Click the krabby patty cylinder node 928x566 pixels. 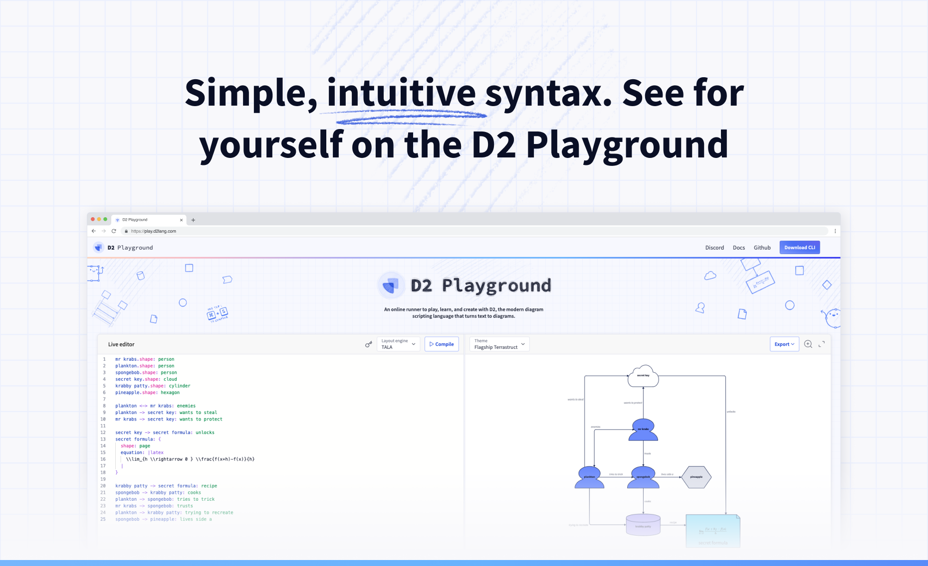(643, 525)
